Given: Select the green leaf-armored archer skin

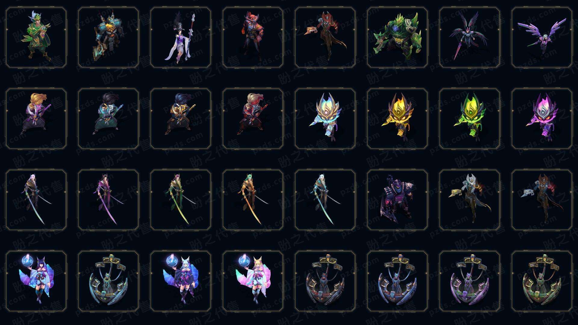Looking at the screenshot, I should pyautogui.click(x=36, y=38).
